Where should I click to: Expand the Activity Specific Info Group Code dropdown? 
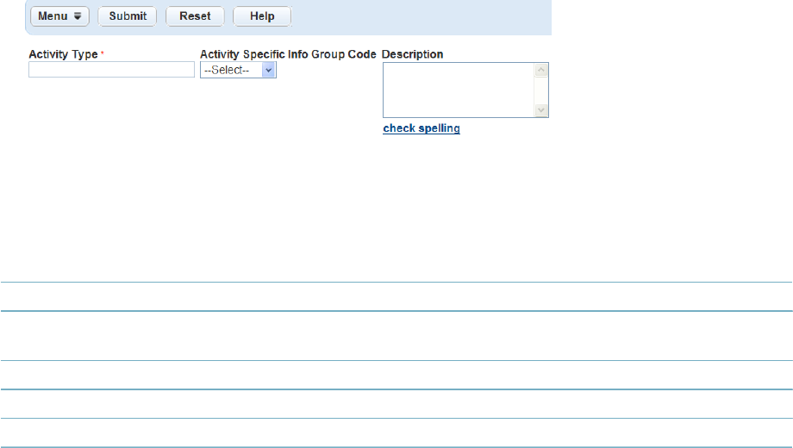pos(238,70)
